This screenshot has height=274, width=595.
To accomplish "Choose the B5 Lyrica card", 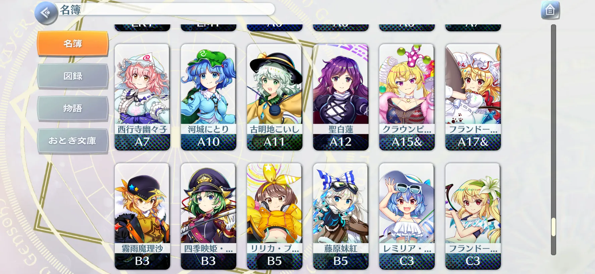I will coord(275,216).
